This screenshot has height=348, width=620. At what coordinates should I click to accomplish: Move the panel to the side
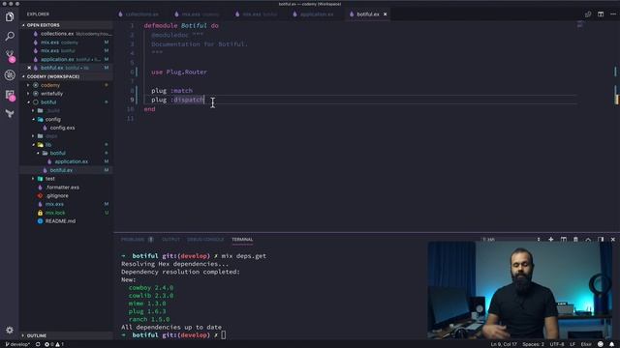[601, 240]
